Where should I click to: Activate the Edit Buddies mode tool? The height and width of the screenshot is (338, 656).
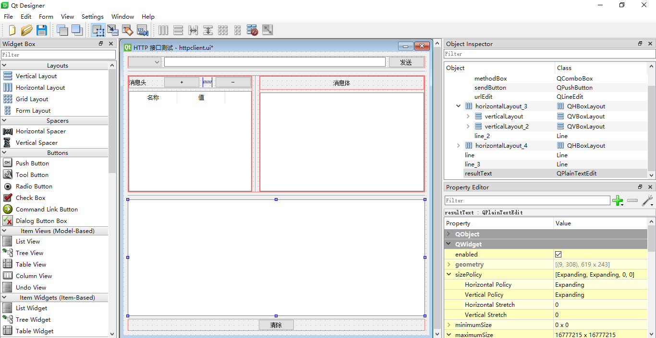(127, 30)
